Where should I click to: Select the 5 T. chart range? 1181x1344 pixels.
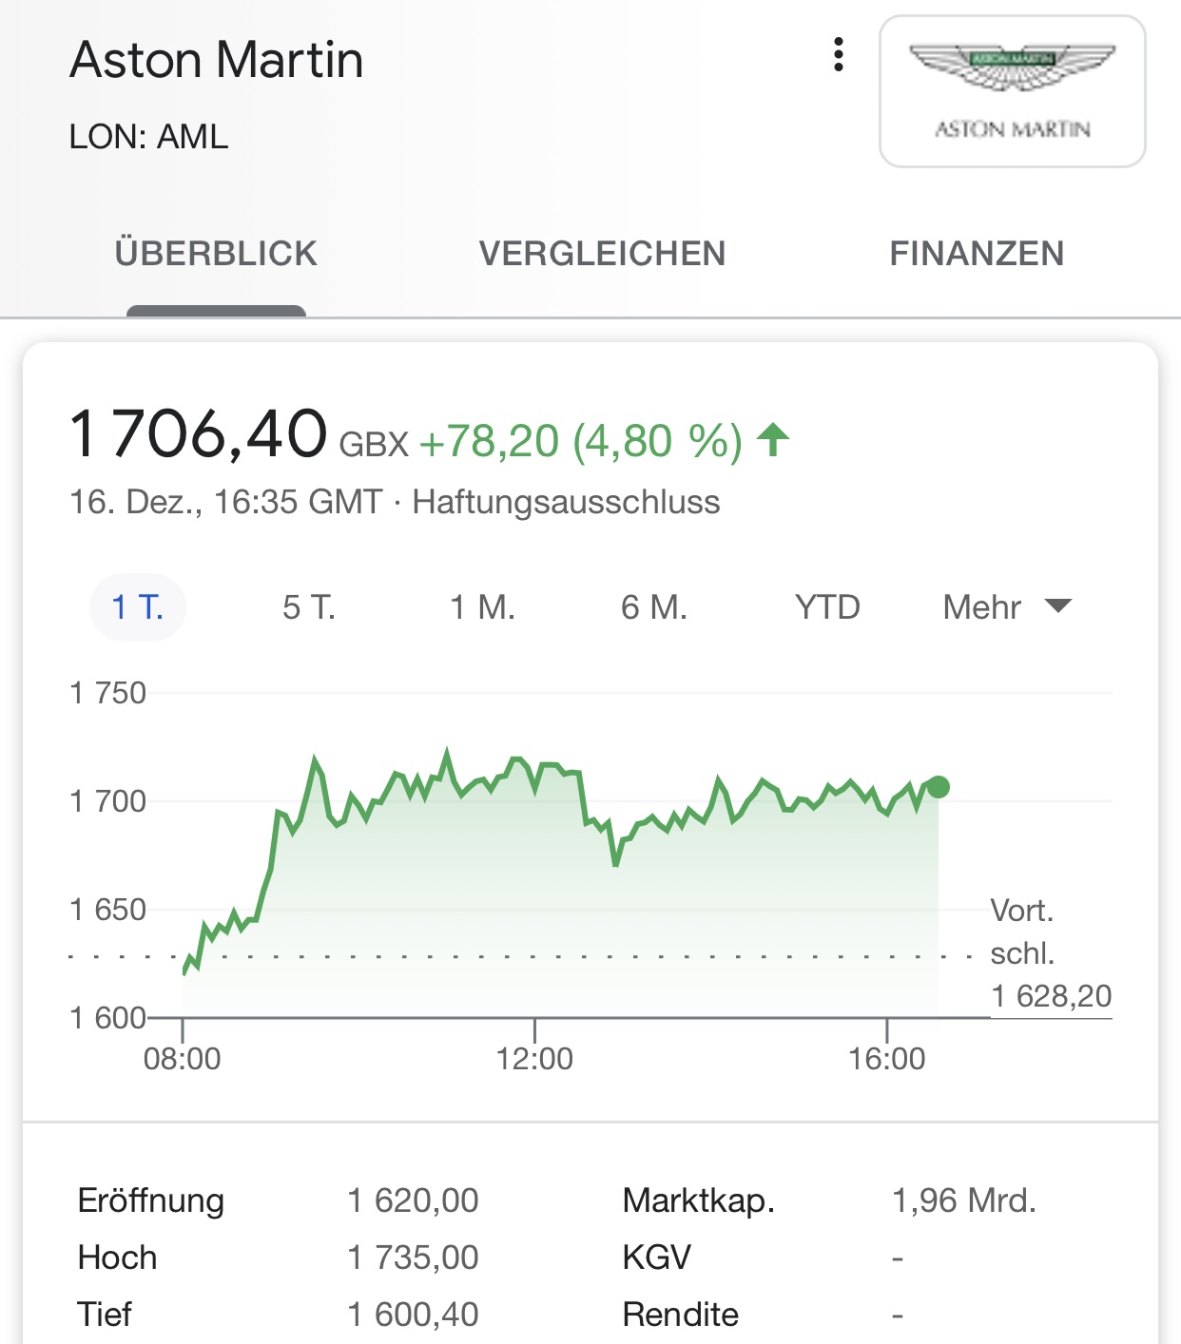click(x=309, y=606)
